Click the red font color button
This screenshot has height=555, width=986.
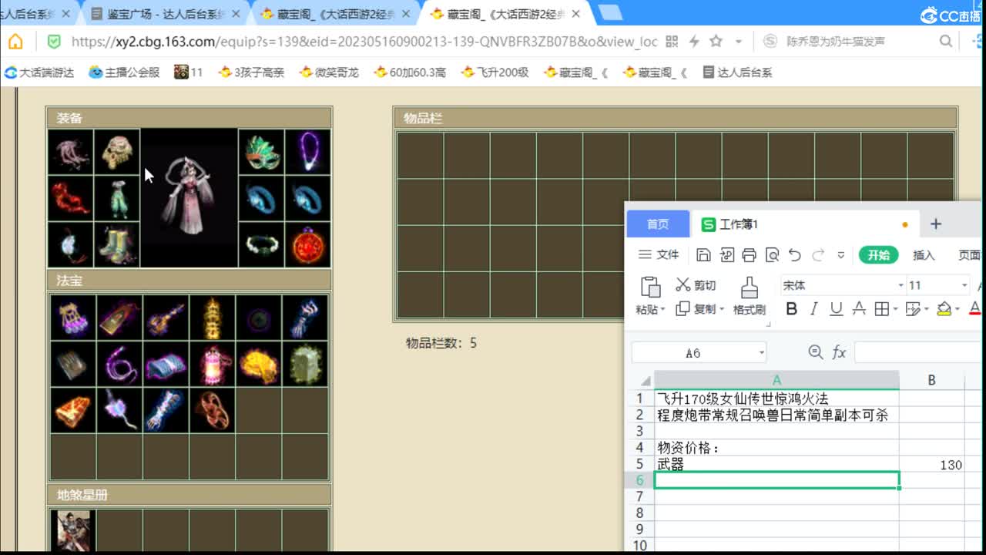(x=974, y=309)
